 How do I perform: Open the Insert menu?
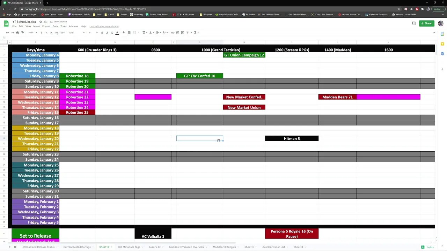point(37,26)
